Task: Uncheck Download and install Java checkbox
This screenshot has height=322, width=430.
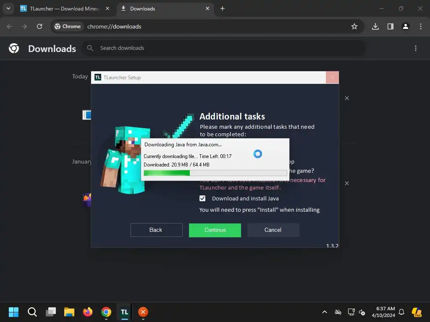Action: pyautogui.click(x=202, y=198)
